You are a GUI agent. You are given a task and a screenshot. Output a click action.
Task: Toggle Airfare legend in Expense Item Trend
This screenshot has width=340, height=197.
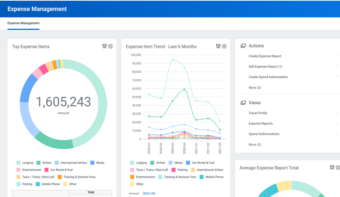click(158, 162)
